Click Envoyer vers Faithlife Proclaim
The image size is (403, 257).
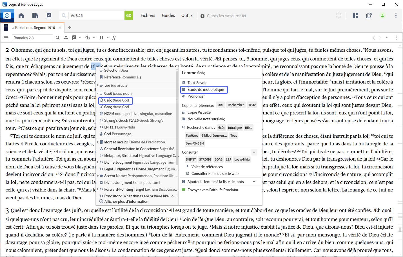click(x=213, y=190)
